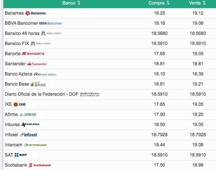Click Afirme compra value 17.90
Viewport: 216px width, 170px height.
tap(159, 114)
